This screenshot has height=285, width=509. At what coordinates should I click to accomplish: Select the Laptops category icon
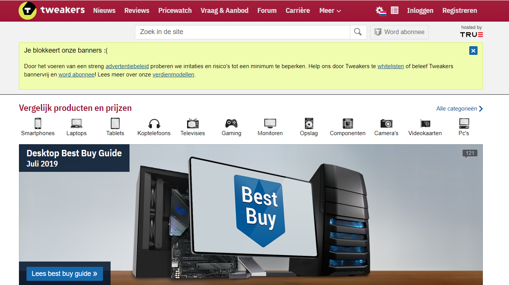pos(77,123)
